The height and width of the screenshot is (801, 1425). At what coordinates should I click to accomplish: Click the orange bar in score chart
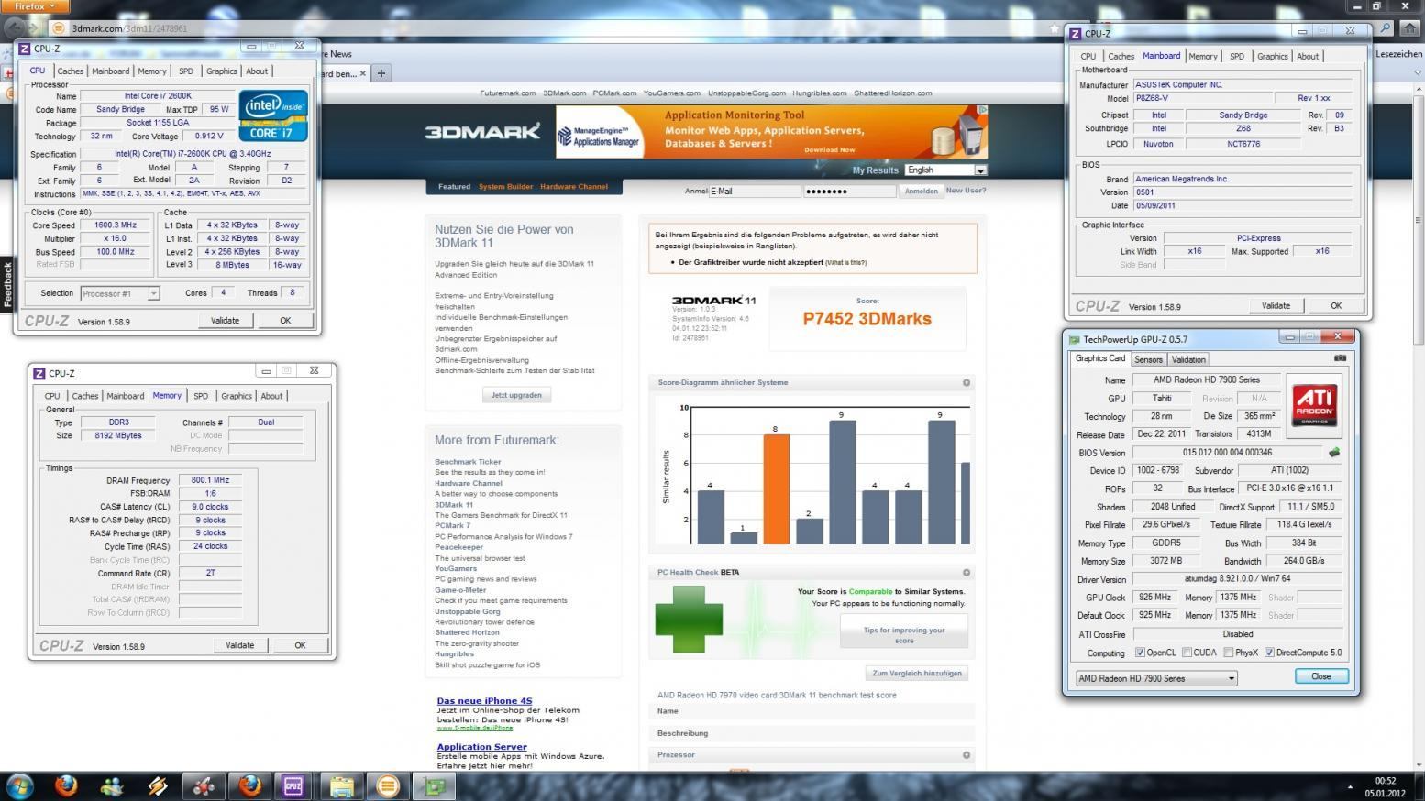pyautogui.click(x=776, y=489)
